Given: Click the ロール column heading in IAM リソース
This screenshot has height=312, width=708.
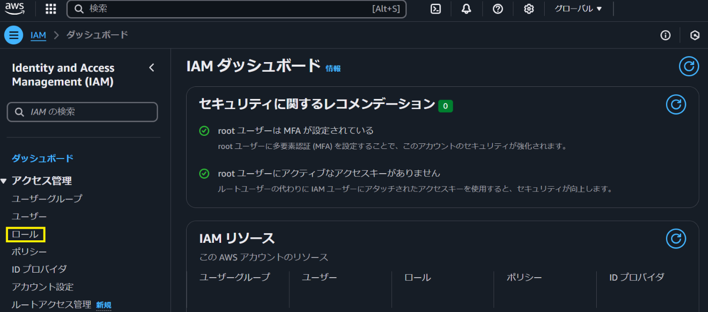Looking at the screenshot, I should [418, 277].
